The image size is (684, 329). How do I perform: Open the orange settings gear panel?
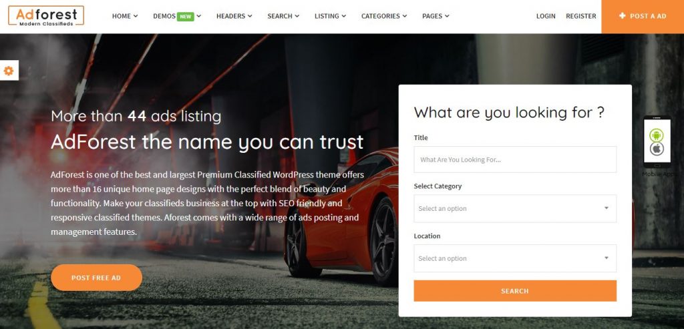click(9, 71)
